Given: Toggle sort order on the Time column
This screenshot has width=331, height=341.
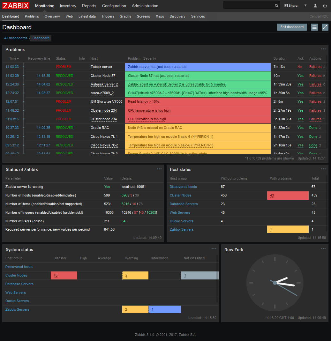Looking at the screenshot, I should (13, 58).
